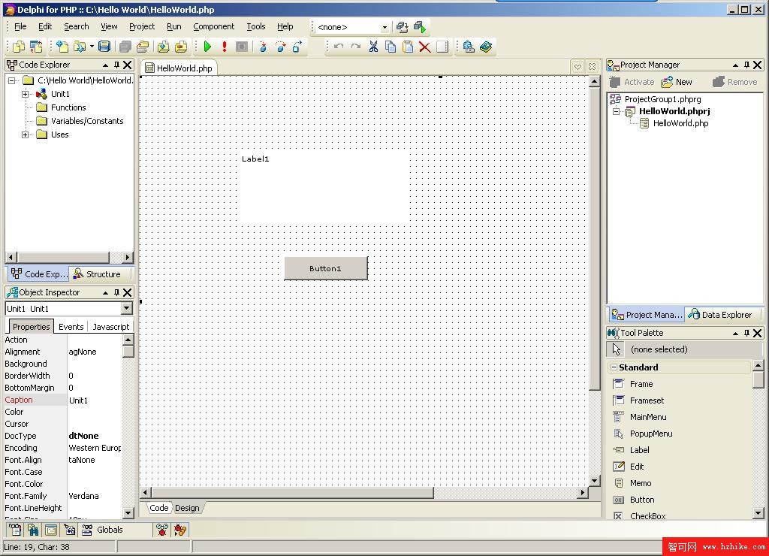Click the window-shaped icon in the bottom toolbar
The image size is (769, 556).
(51, 530)
